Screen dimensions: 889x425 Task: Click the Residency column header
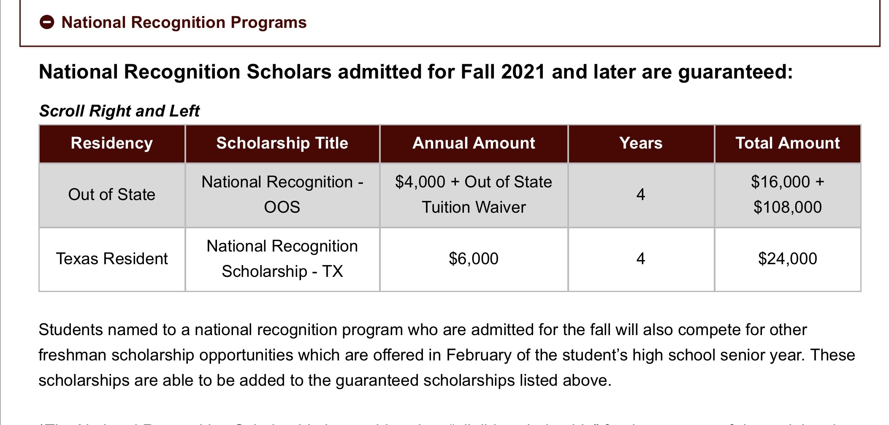(x=112, y=143)
